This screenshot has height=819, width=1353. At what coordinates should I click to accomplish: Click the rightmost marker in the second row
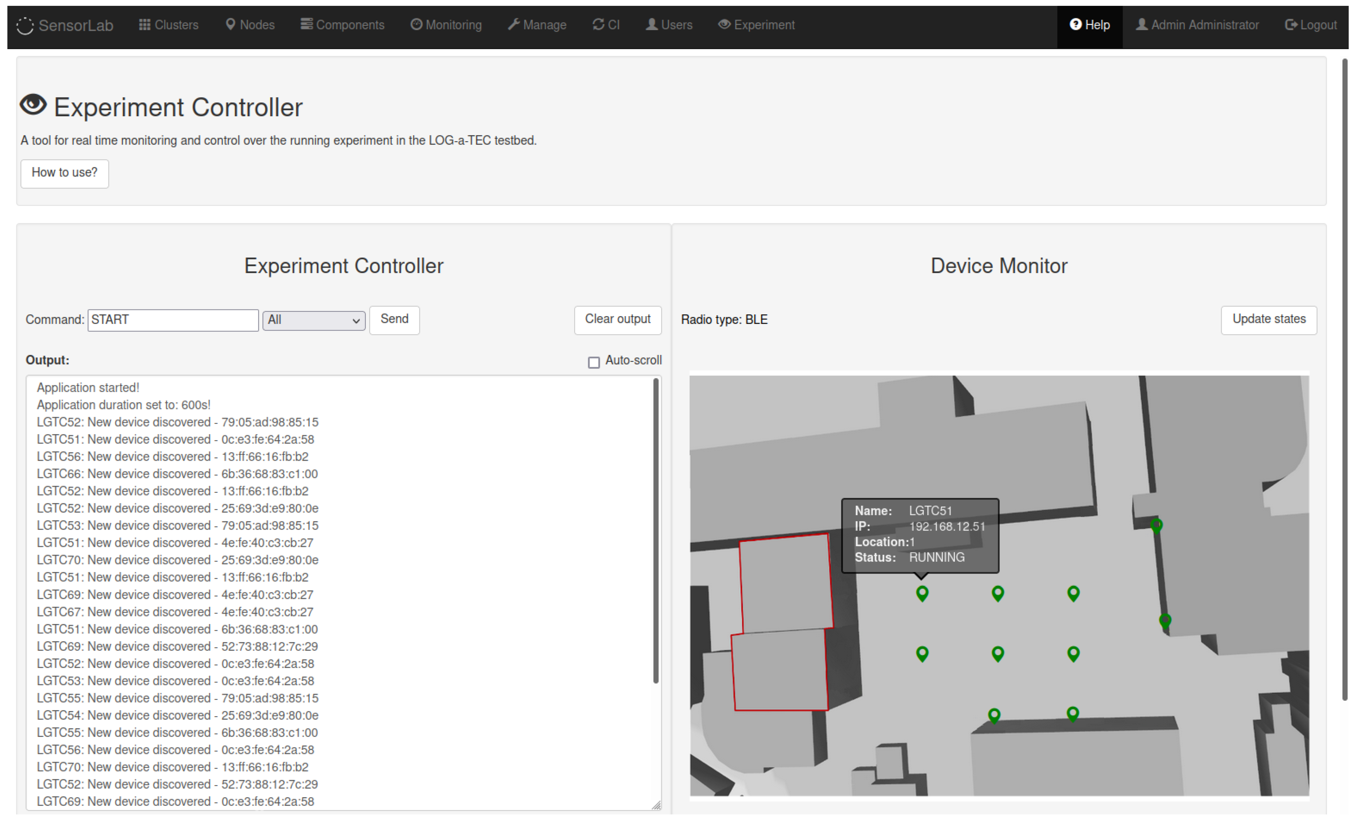pyautogui.click(x=1073, y=653)
